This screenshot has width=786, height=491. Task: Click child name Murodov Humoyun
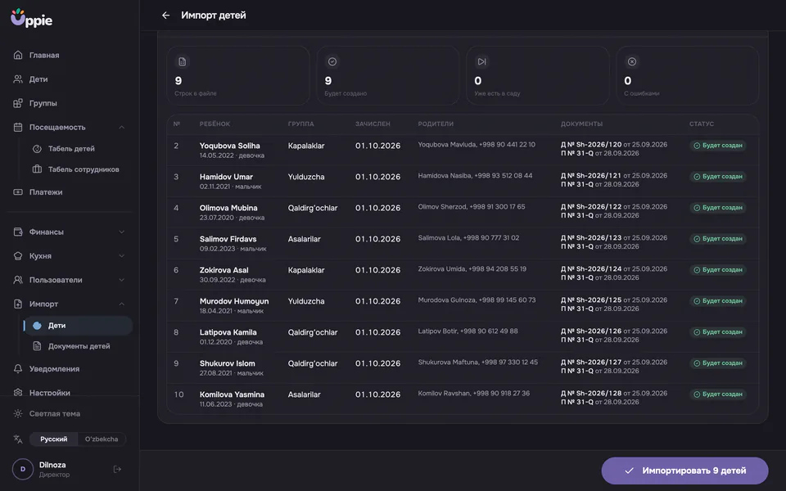click(x=234, y=301)
